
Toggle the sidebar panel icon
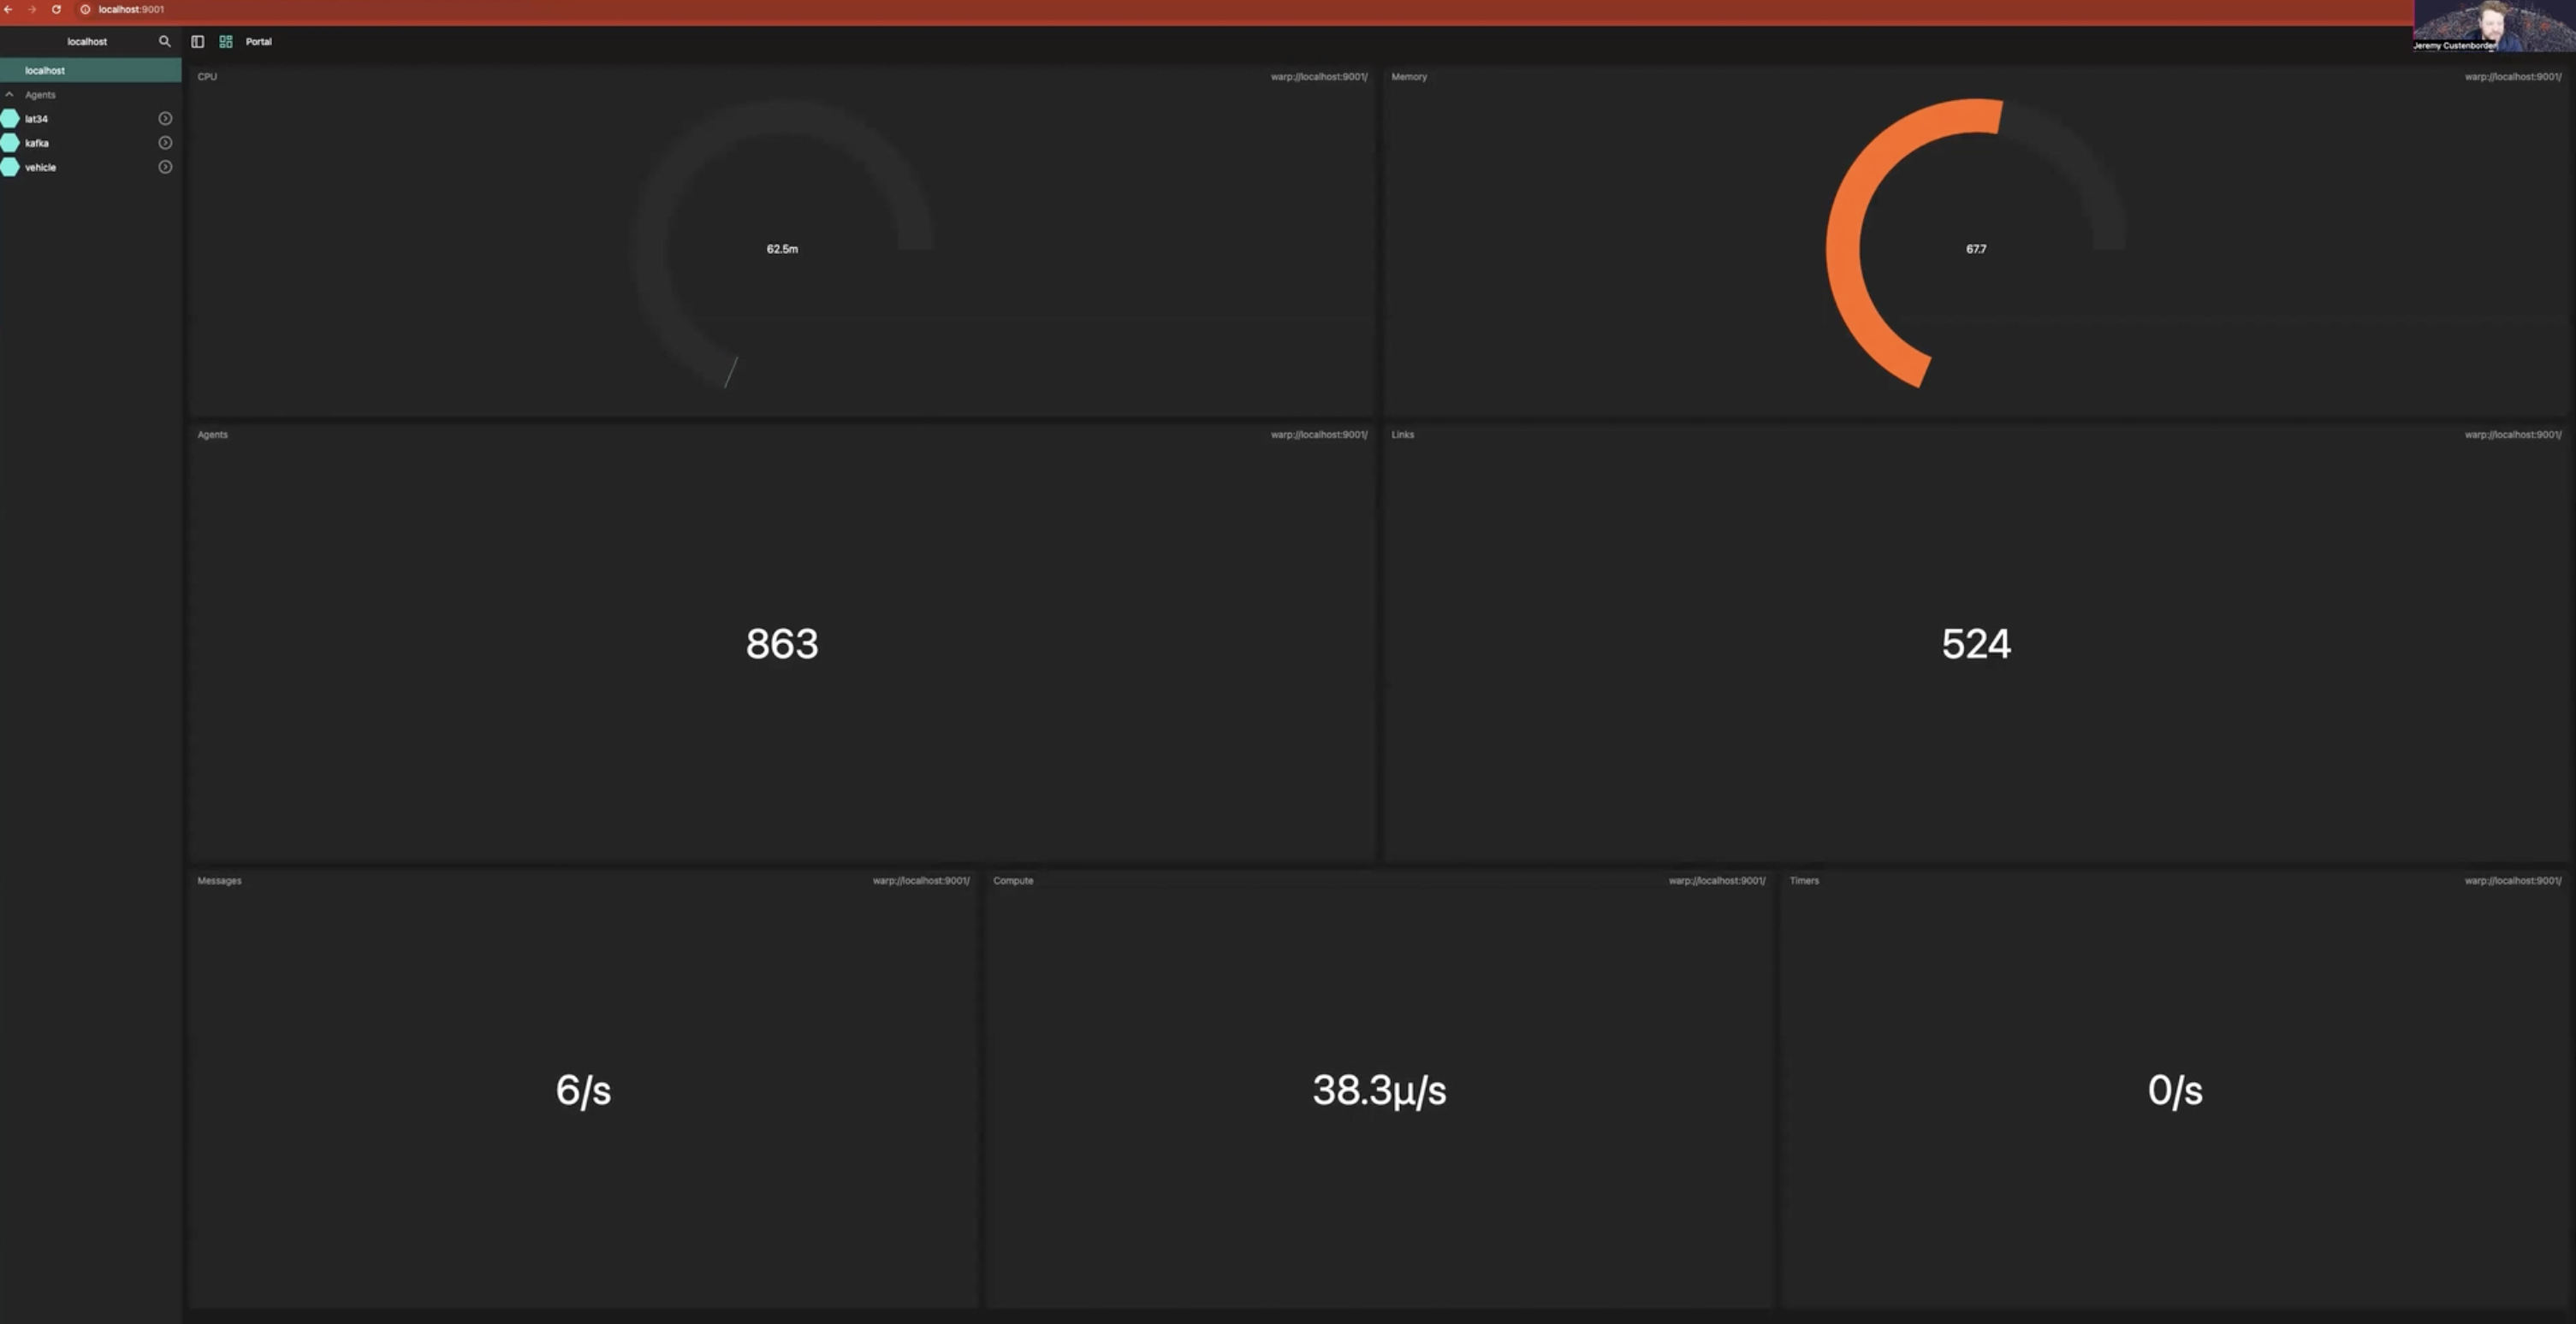click(x=198, y=41)
